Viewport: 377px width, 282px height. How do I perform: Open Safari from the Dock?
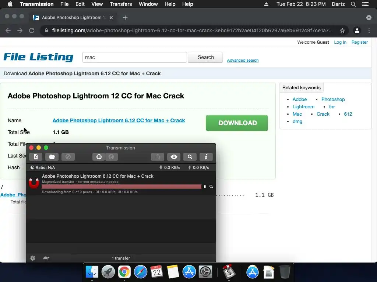[x=140, y=272]
